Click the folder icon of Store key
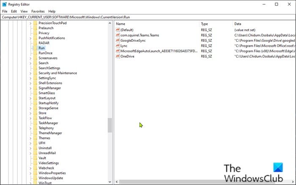The width and height of the screenshot is (296, 185). (x=35, y=113)
